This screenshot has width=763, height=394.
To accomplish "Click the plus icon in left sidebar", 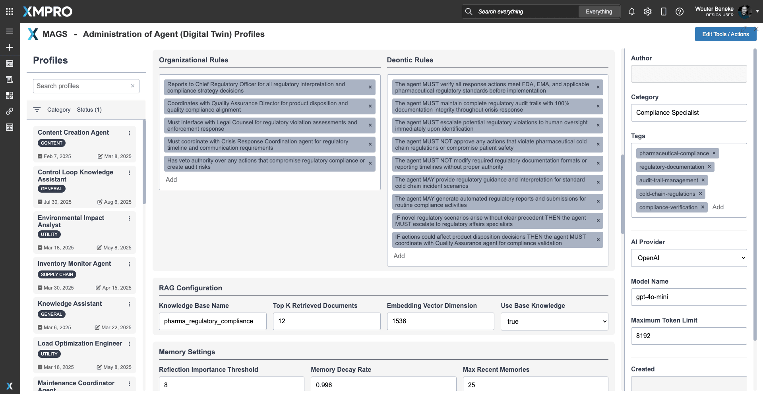I will (x=10, y=47).
